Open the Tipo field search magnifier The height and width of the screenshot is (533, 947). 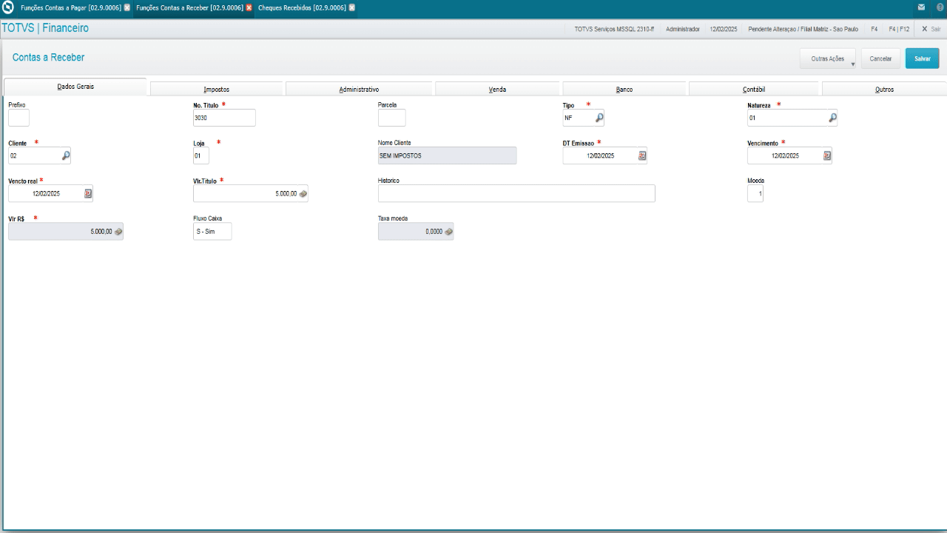coord(599,117)
